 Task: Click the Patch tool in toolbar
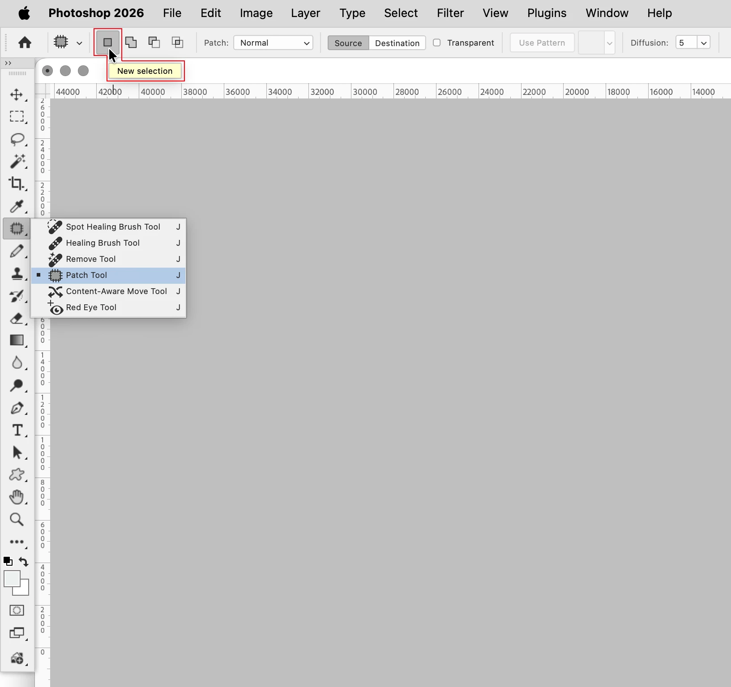coord(17,228)
